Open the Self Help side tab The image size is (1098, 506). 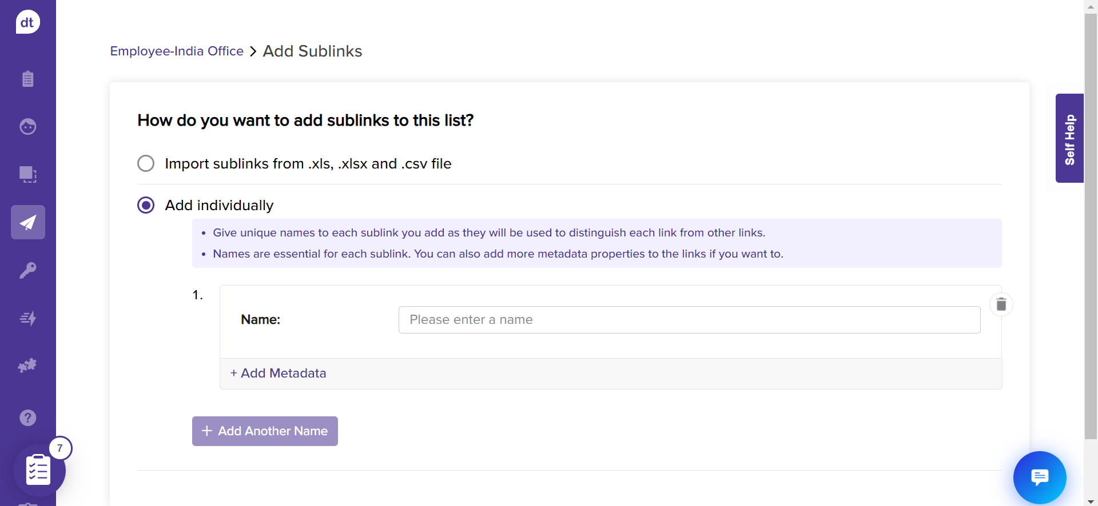click(1069, 138)
